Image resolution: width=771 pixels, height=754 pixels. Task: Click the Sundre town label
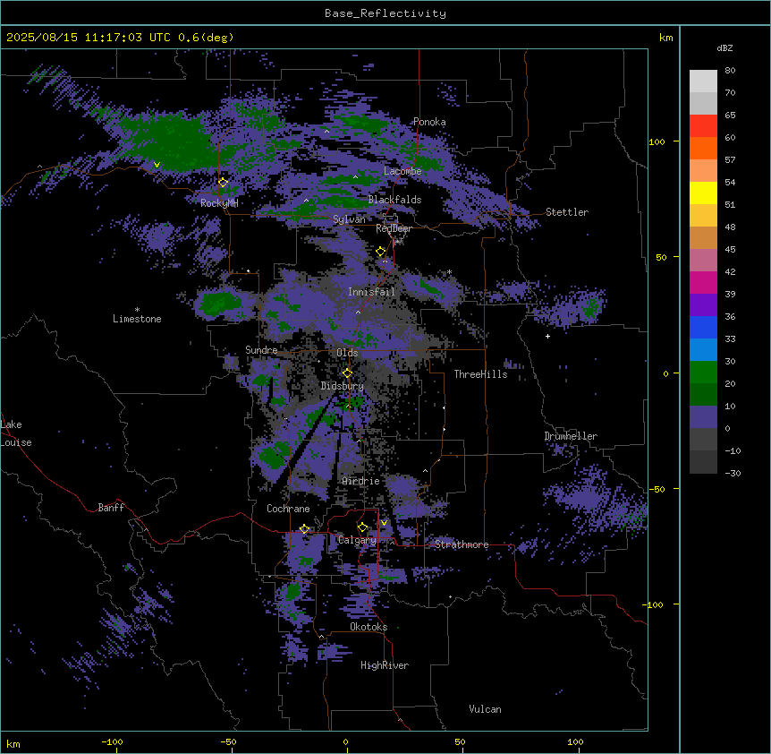point(261,350)
